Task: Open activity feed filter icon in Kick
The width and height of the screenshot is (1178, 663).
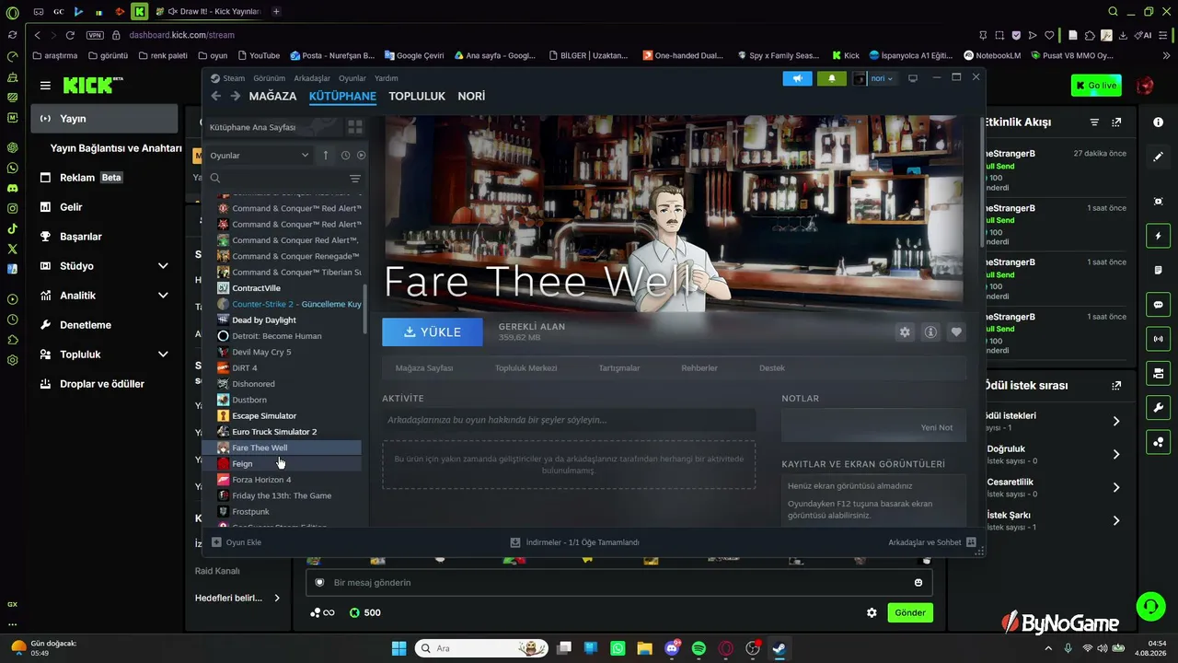Action: click(1094, 122)
